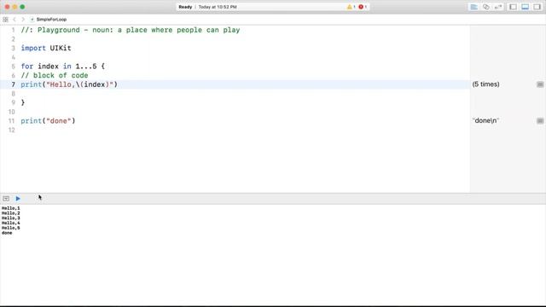
Task: Show the quick look result for "(5 times)"
Action: click(x=540, y=84)
